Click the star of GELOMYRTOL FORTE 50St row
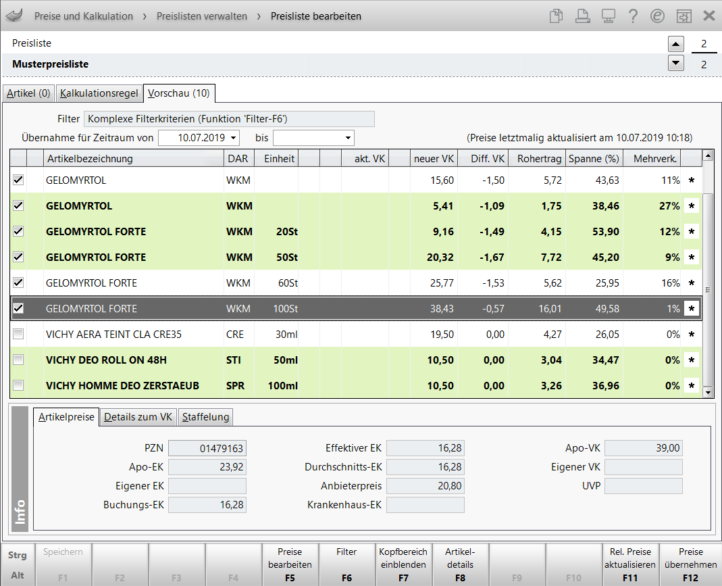Screen dimensions: 722x586 tap(691, 258)
